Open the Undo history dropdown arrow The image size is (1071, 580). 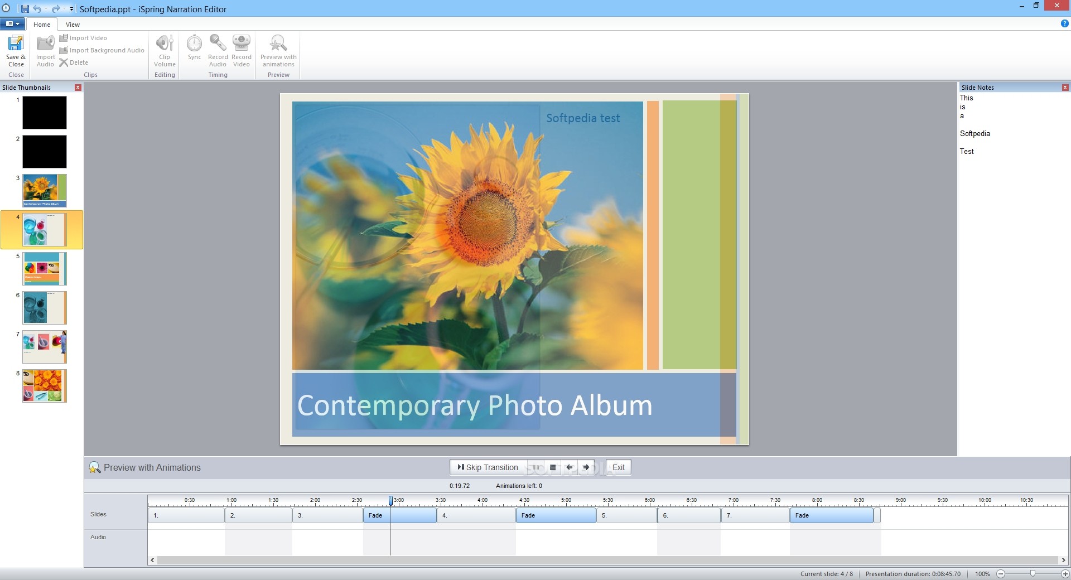46,9
